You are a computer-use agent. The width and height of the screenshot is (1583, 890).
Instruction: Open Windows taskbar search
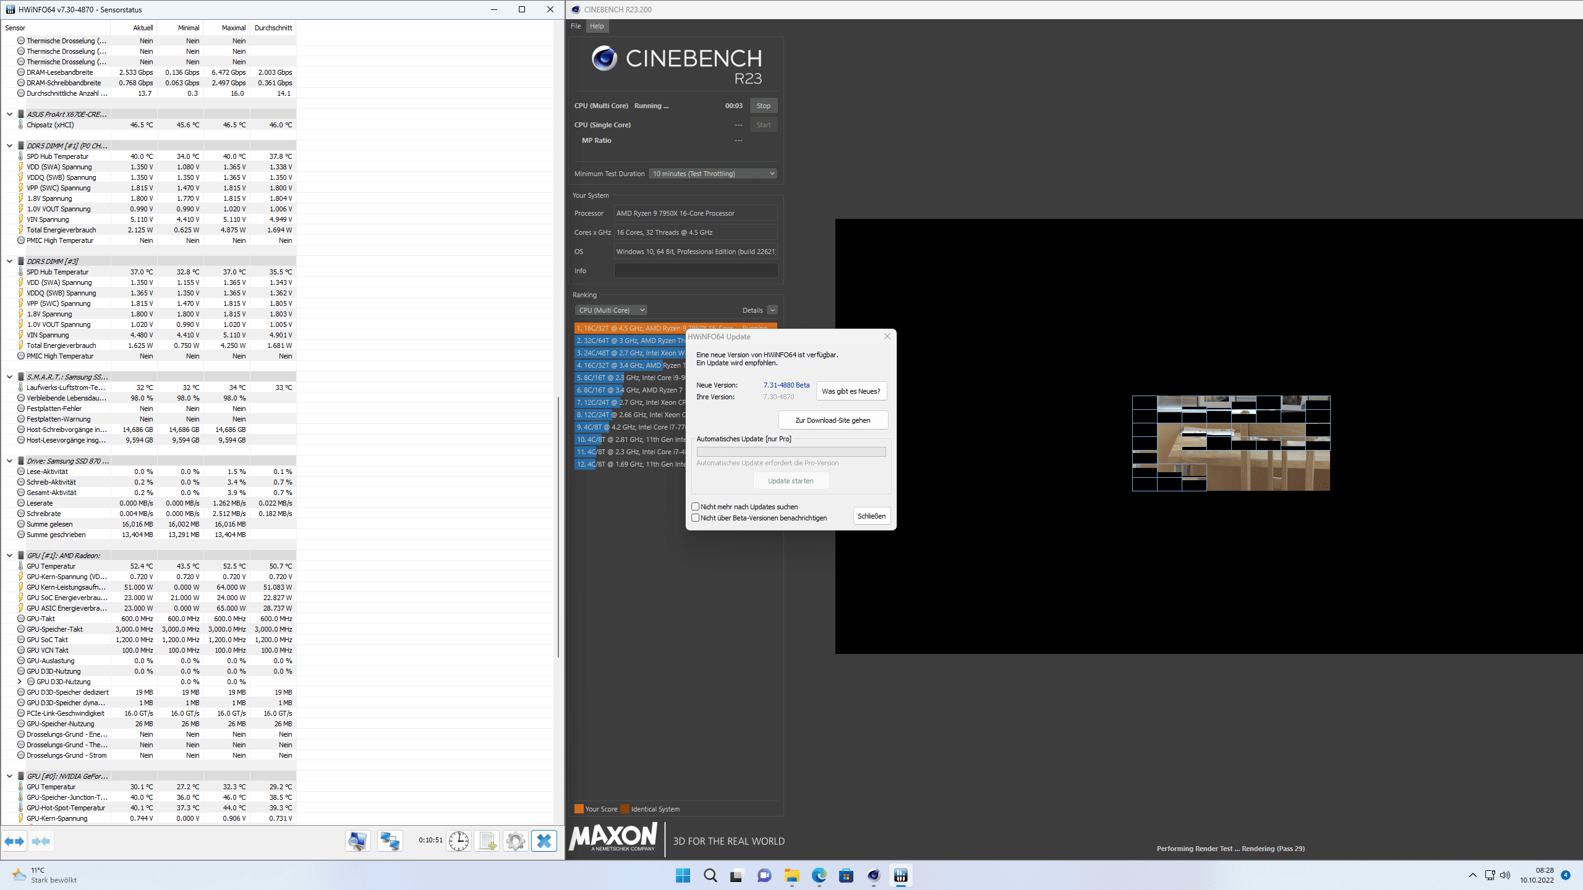click(x=710, y=875)
